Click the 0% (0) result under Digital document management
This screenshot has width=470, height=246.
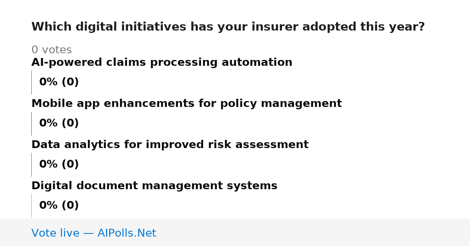coord(59,206)
